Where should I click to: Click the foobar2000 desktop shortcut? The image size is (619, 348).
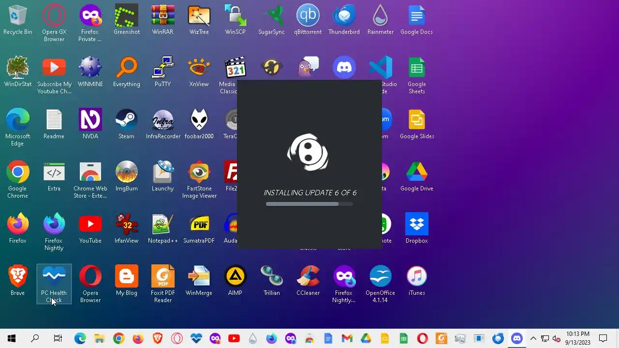tap(199, 125)
